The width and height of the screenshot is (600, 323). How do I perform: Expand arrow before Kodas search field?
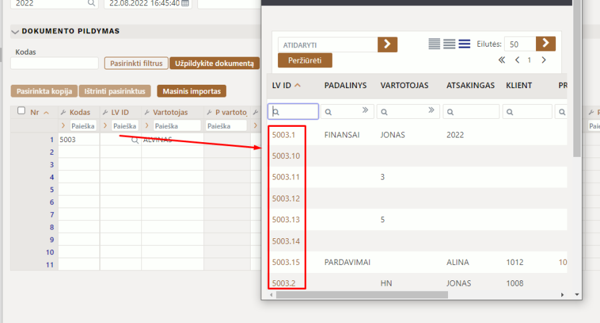(x=63, y=125)
